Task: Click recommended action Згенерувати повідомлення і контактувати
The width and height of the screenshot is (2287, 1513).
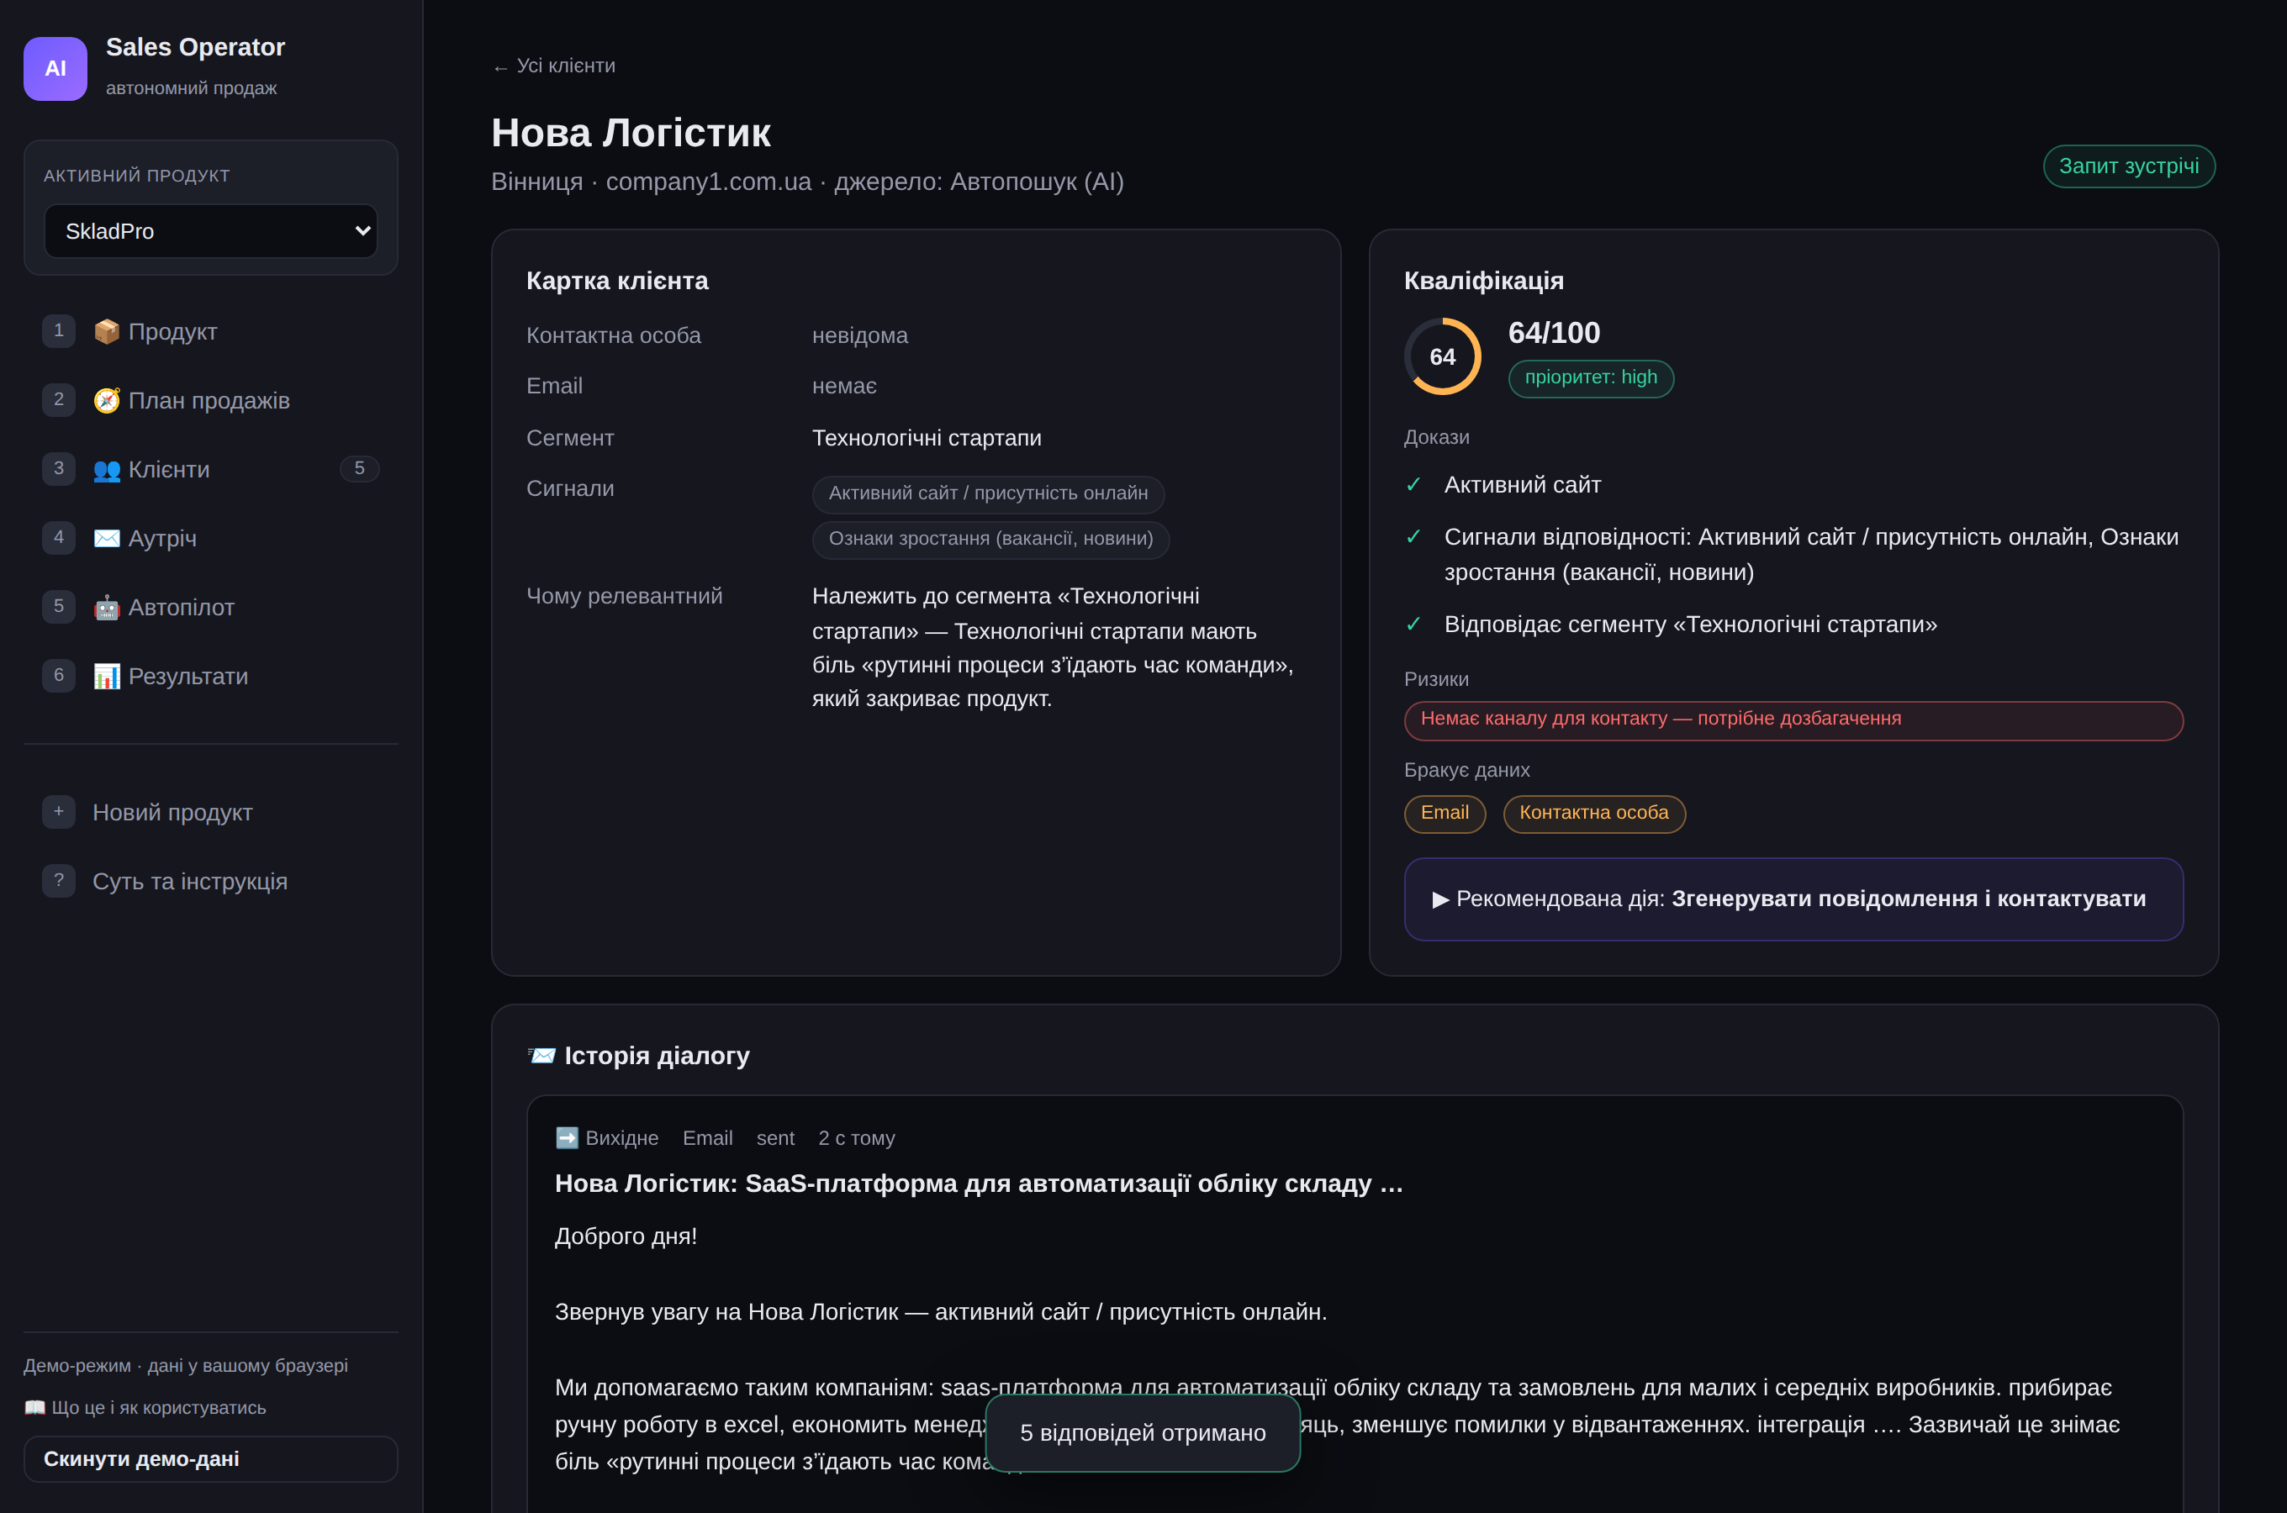Action: (x=1793, y=899)
